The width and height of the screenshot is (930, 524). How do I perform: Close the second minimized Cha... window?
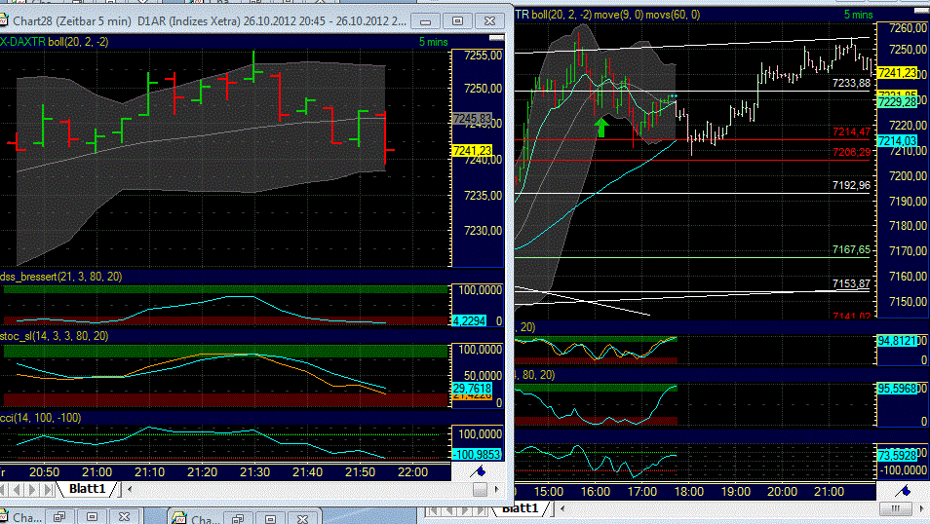coord(302,519)
